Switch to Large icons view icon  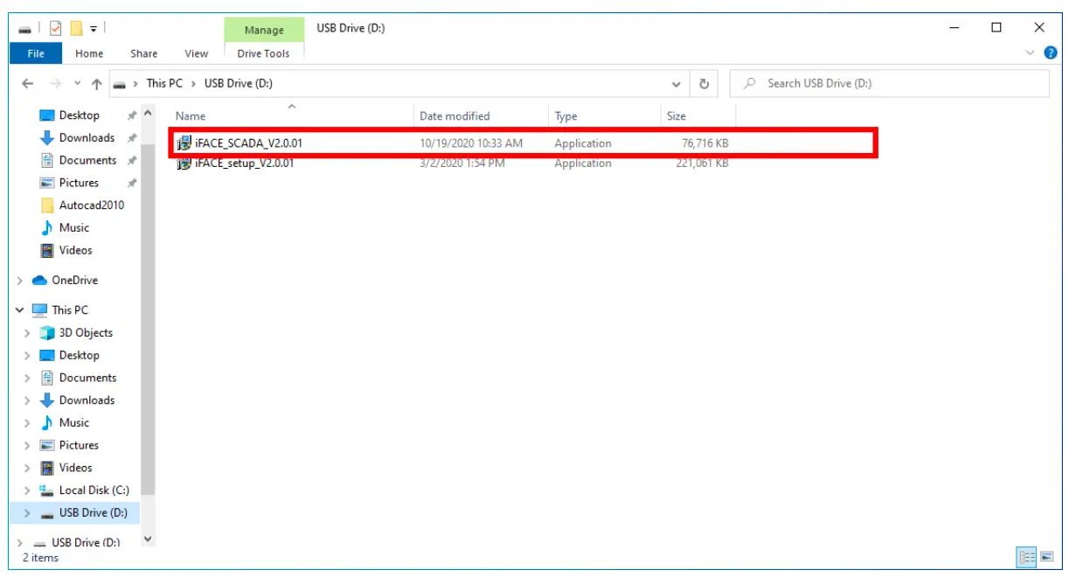tap(1046, 556)
